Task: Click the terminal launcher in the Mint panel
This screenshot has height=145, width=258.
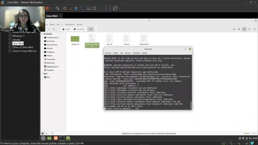Action: [x=62, y=138]
